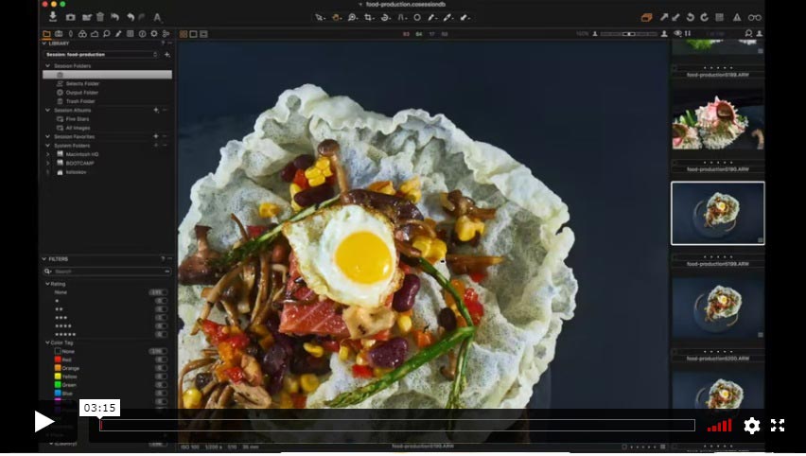Image resolution: width=806 pixels, height=456 pixels.
Task: Switch viewer to multi-view grid mode
Action: [x=184, y=34]
